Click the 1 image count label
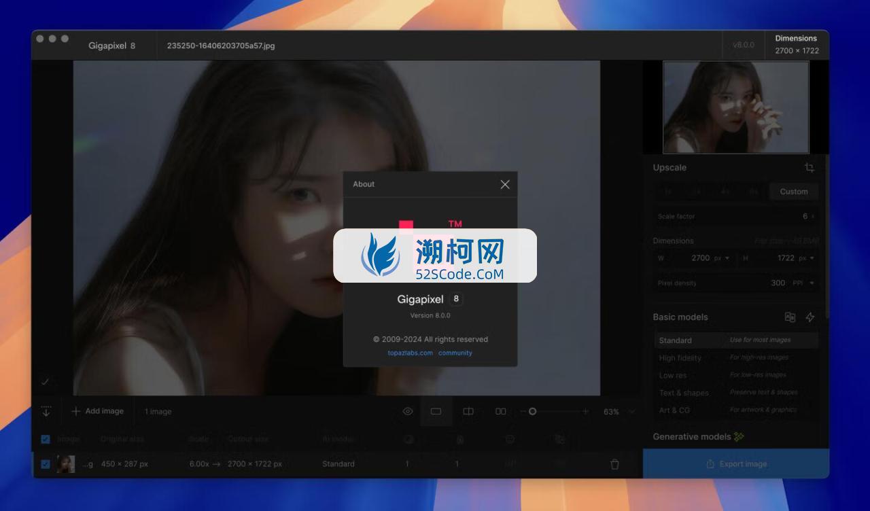Viewport: 870px width, 511px height. [x=158, y=411]
